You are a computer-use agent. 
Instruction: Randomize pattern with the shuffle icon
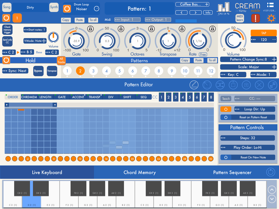[220, 85]
